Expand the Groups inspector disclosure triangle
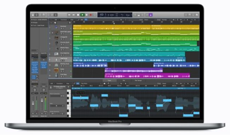This screenshot has width=230, height=137. pyautogui.click(x=32, y=22)
